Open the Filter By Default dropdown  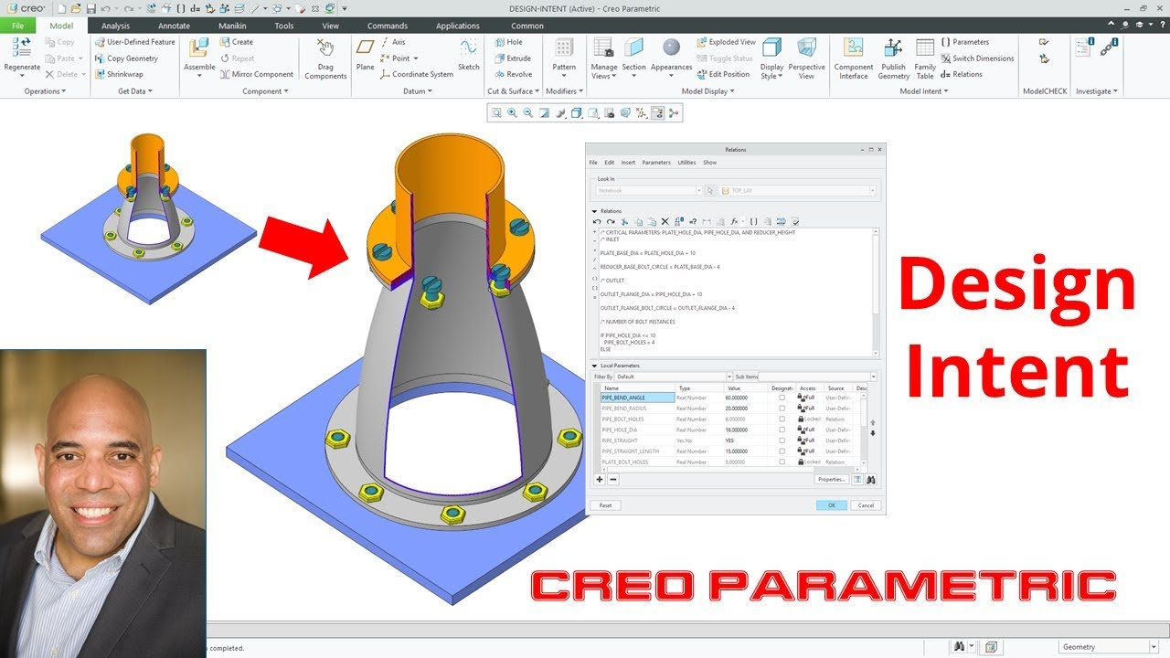[x=729, y=377]
